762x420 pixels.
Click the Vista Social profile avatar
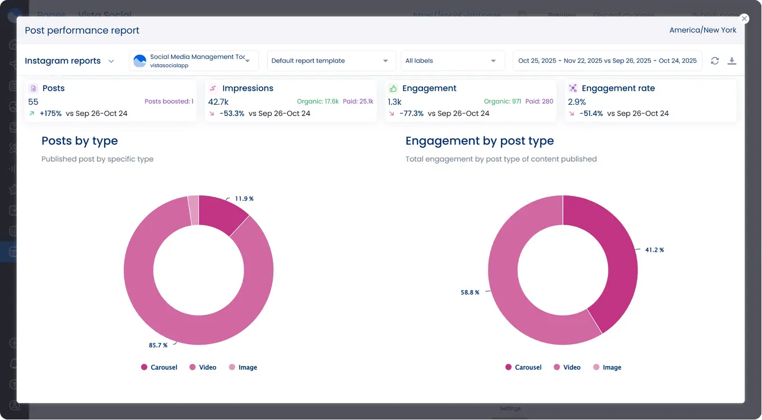pyautogui.click(x=140, y=61)
